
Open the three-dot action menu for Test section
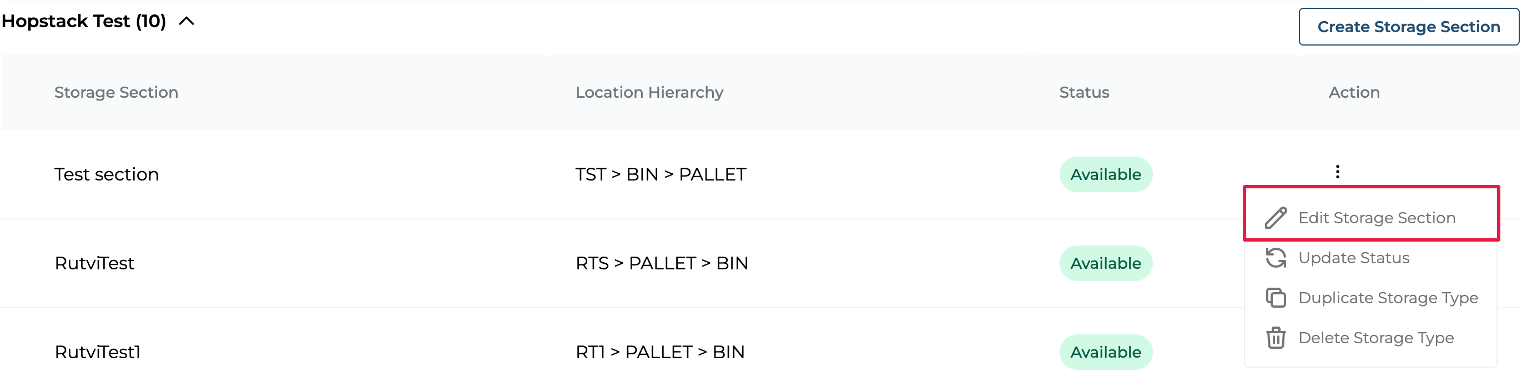pyautogui.click(x=1337, y=172)
